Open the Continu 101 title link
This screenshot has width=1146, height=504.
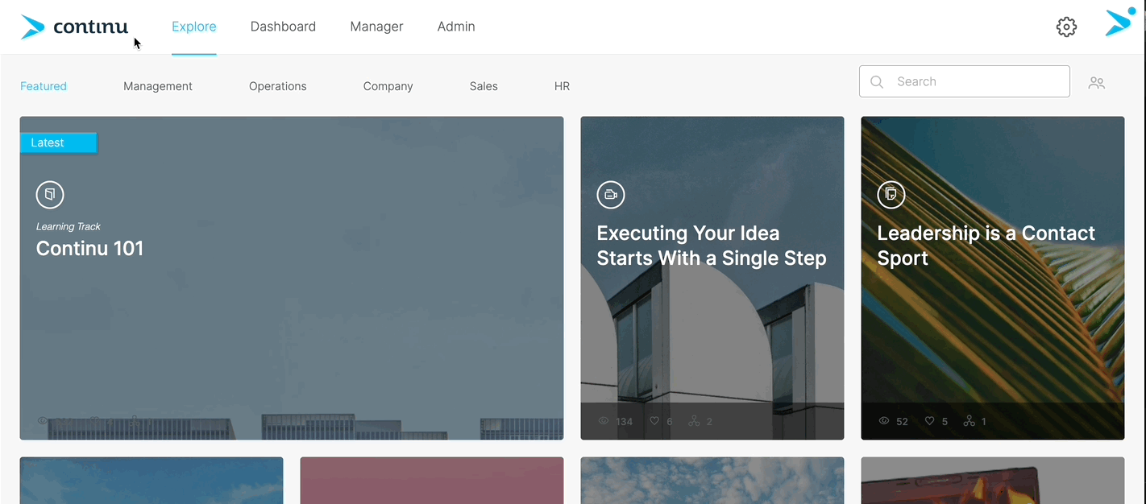click(x=89, y=249)
